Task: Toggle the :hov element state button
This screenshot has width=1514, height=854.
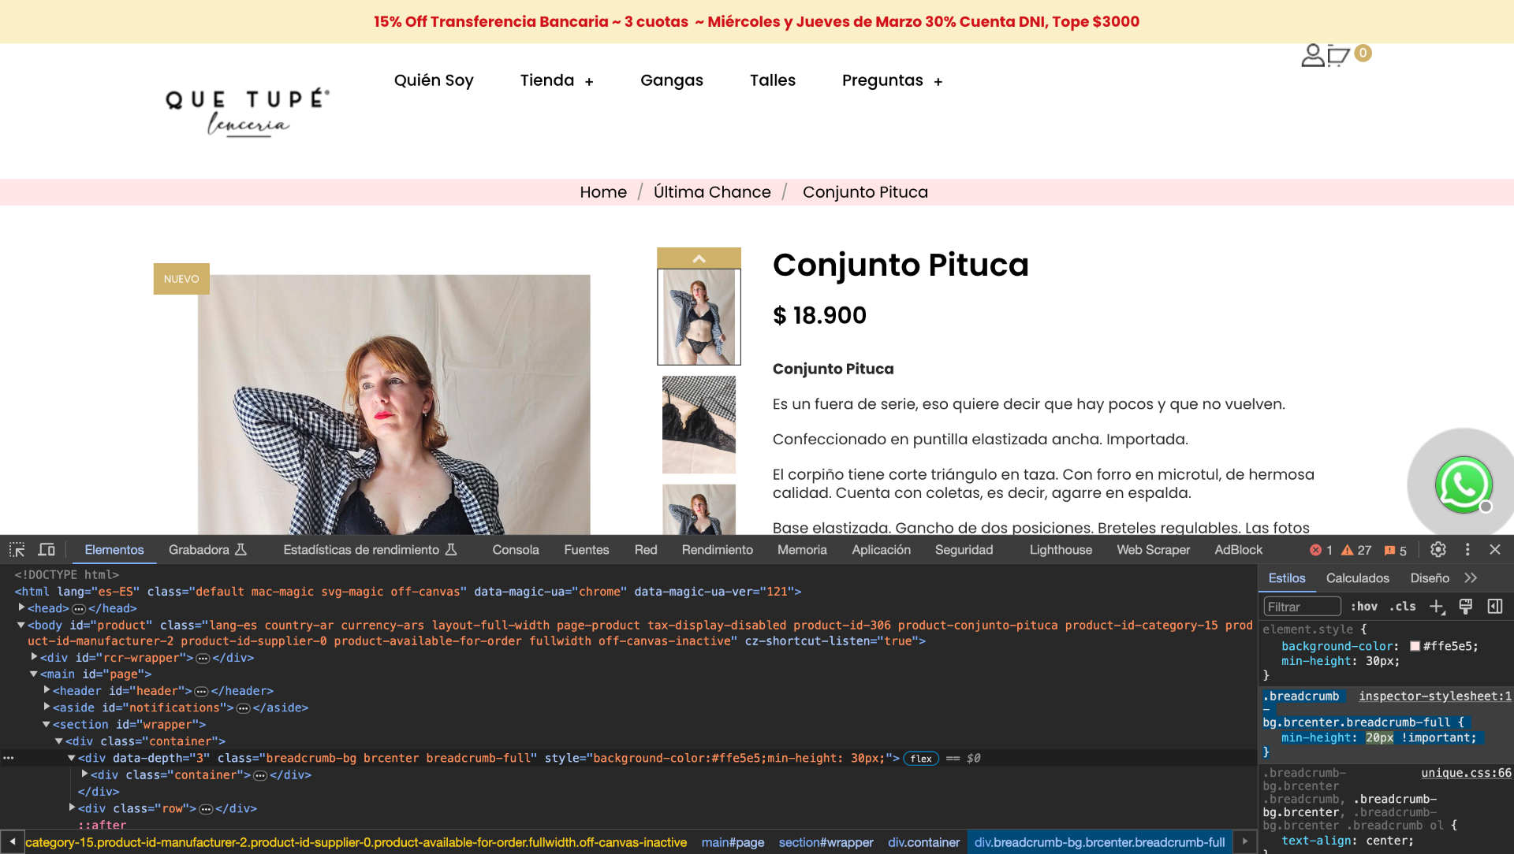Action: [x=1364, y=607]
